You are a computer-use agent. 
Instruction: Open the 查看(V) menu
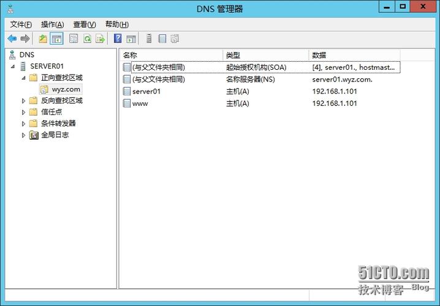[x=85, y=24]
